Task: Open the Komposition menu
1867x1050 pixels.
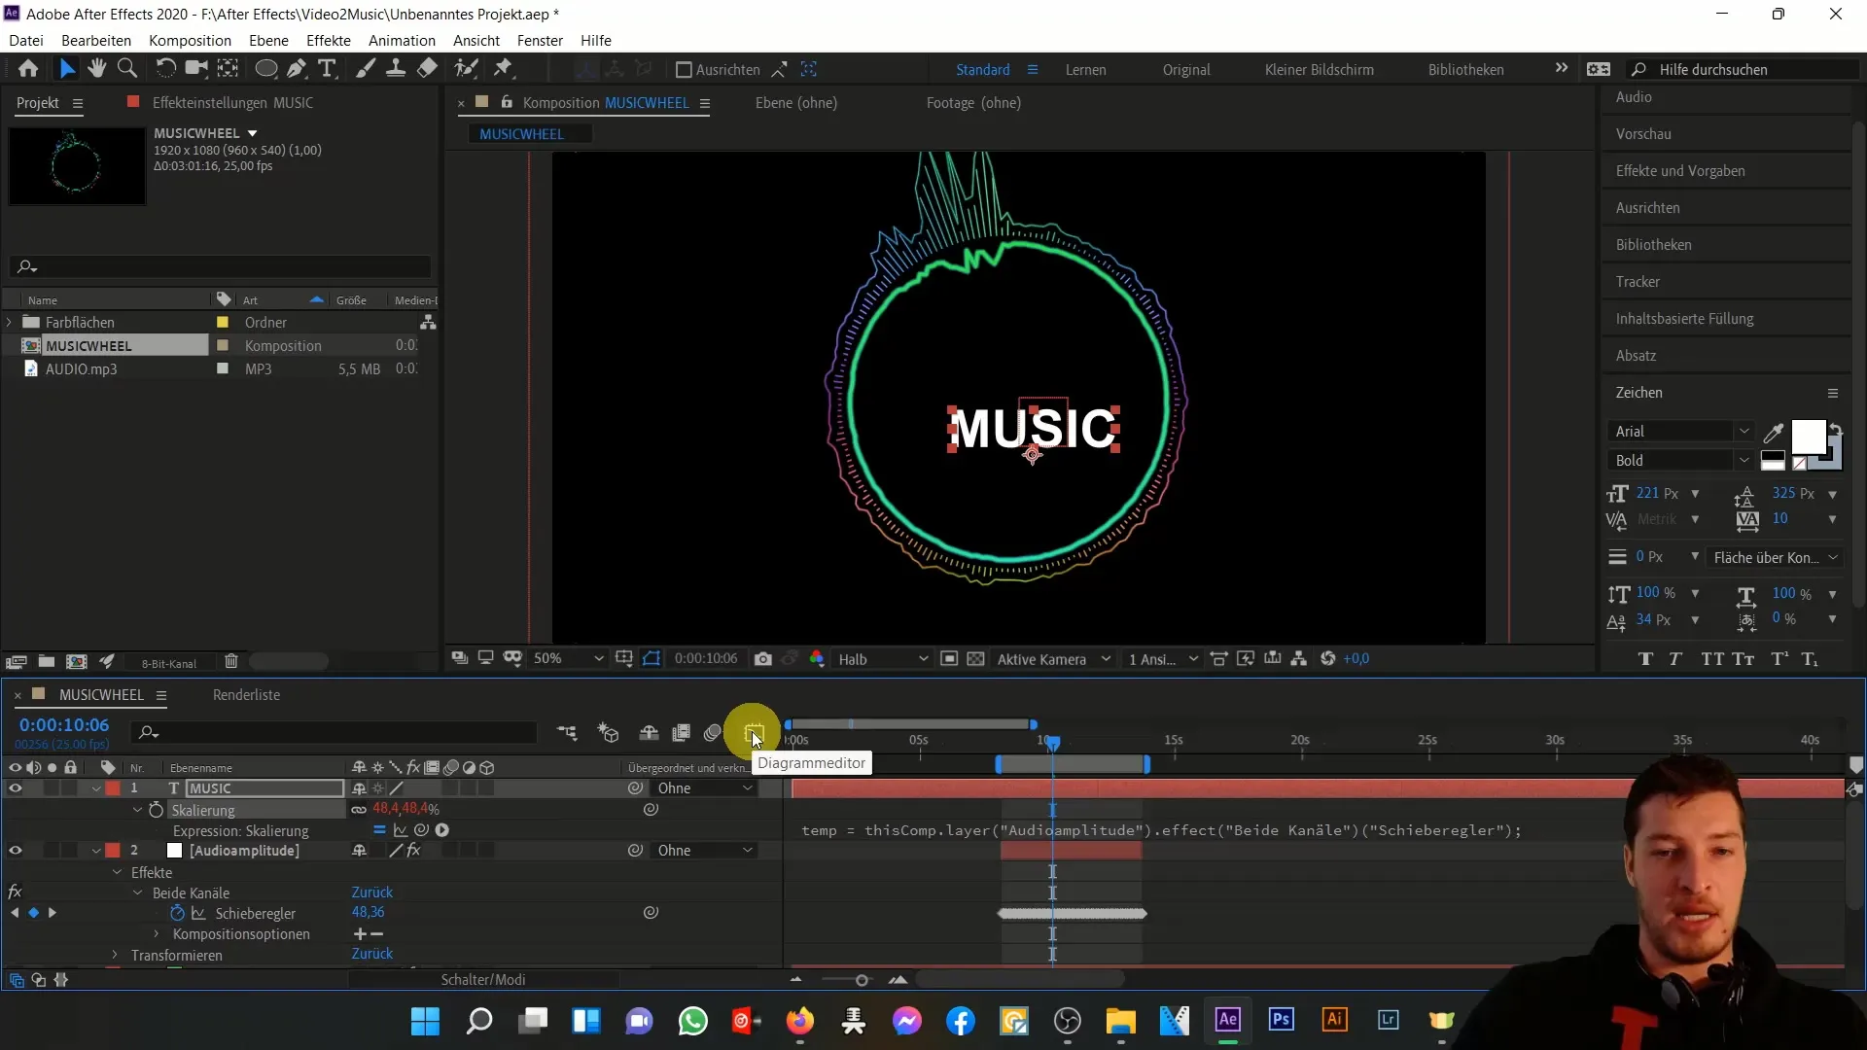Action: tap(190, 41)
